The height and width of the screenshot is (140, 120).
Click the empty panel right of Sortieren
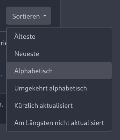90,13
